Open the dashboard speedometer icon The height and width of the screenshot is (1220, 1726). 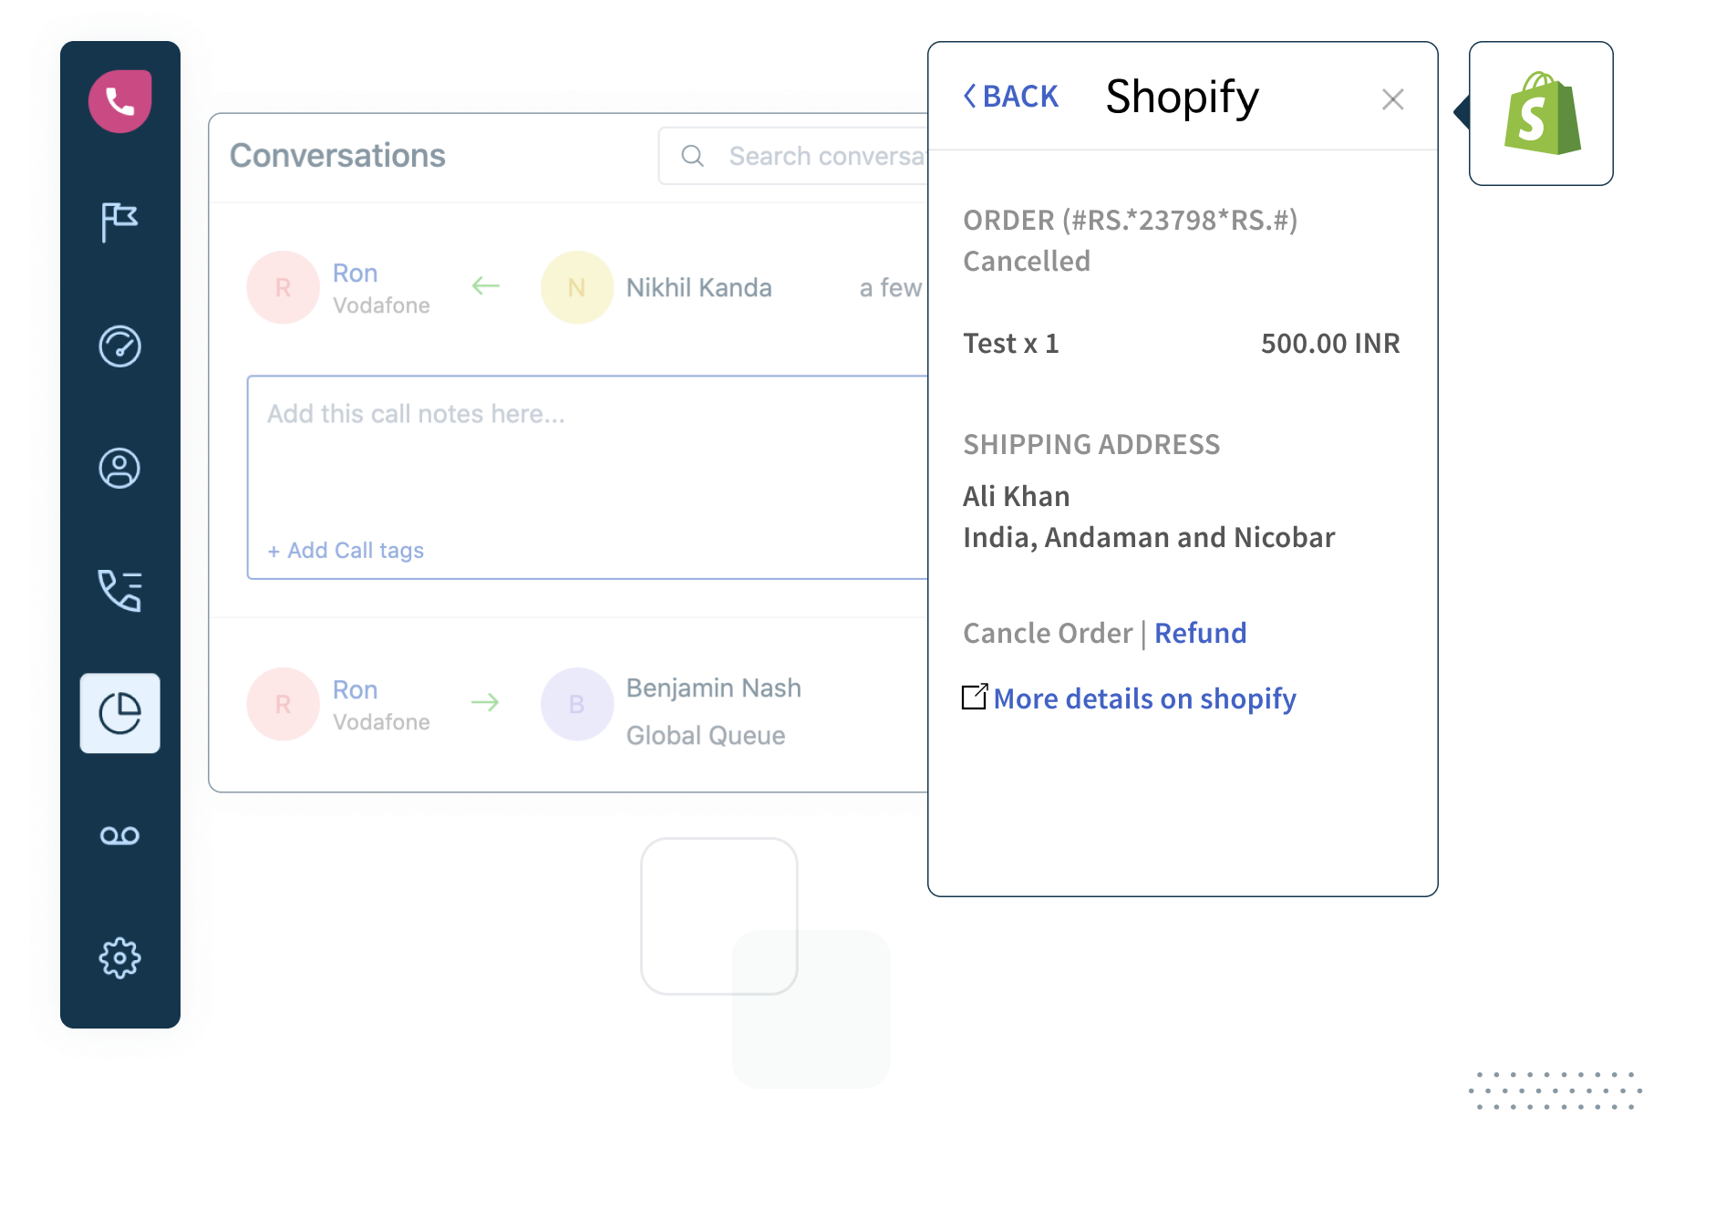(x=119, y=346)
